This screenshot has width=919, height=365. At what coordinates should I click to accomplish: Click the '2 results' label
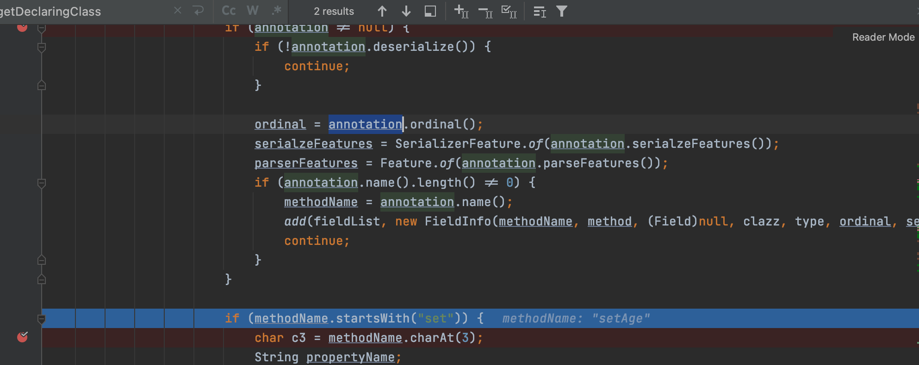coord(334,11)
